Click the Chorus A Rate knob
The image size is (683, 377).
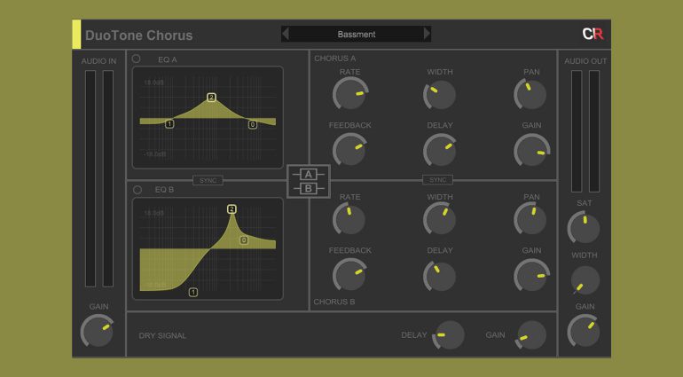349,94
